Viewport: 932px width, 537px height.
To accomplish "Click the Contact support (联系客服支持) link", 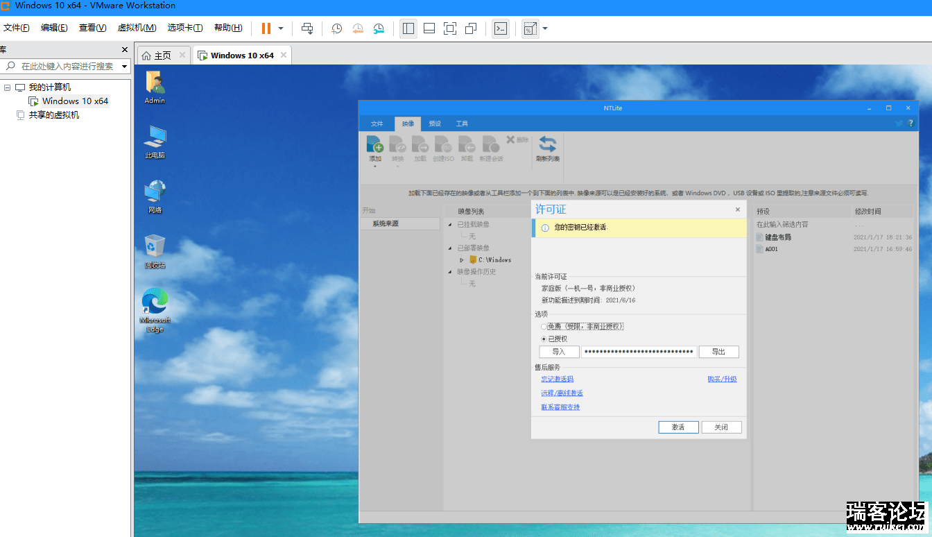I will pyautogui.click(x=560, y=407).
